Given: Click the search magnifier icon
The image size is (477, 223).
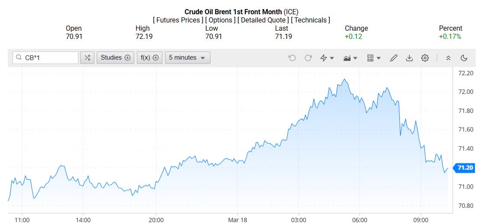Looking at the screenshot, I should coord(19,57).
